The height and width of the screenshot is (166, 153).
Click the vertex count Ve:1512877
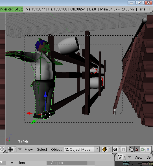(x=36, y=9)
